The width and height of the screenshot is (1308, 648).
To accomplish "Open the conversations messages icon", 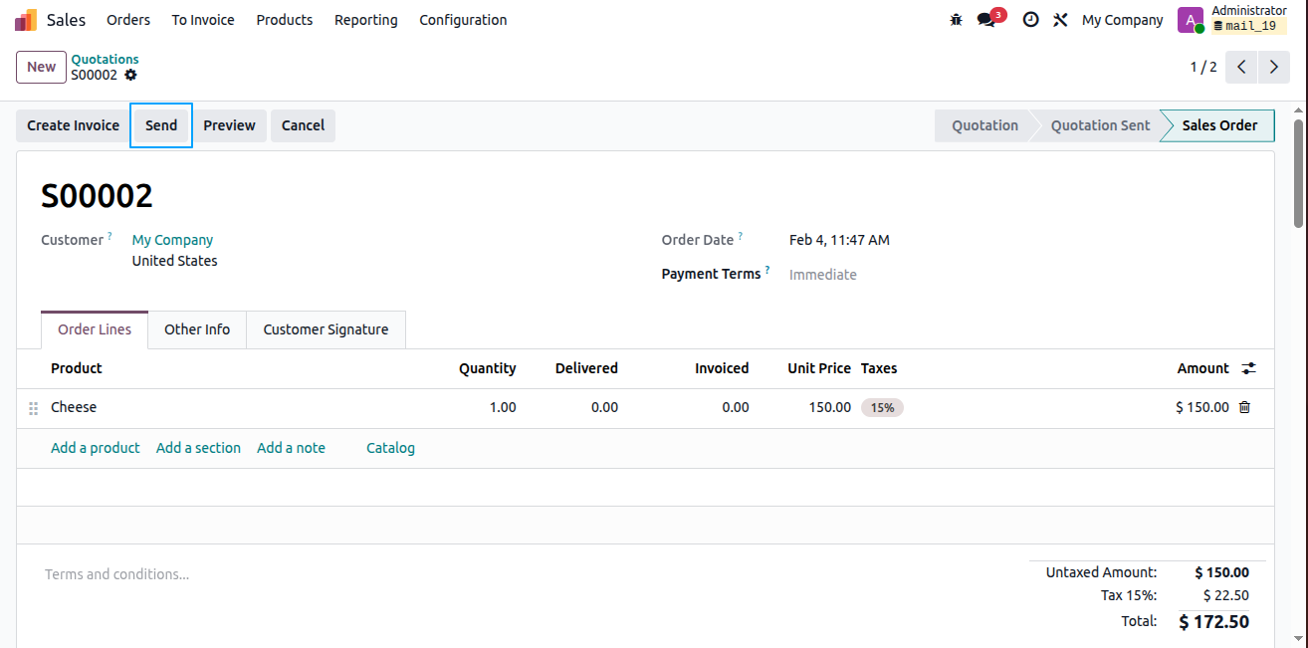I will click(x=986, y=20).
